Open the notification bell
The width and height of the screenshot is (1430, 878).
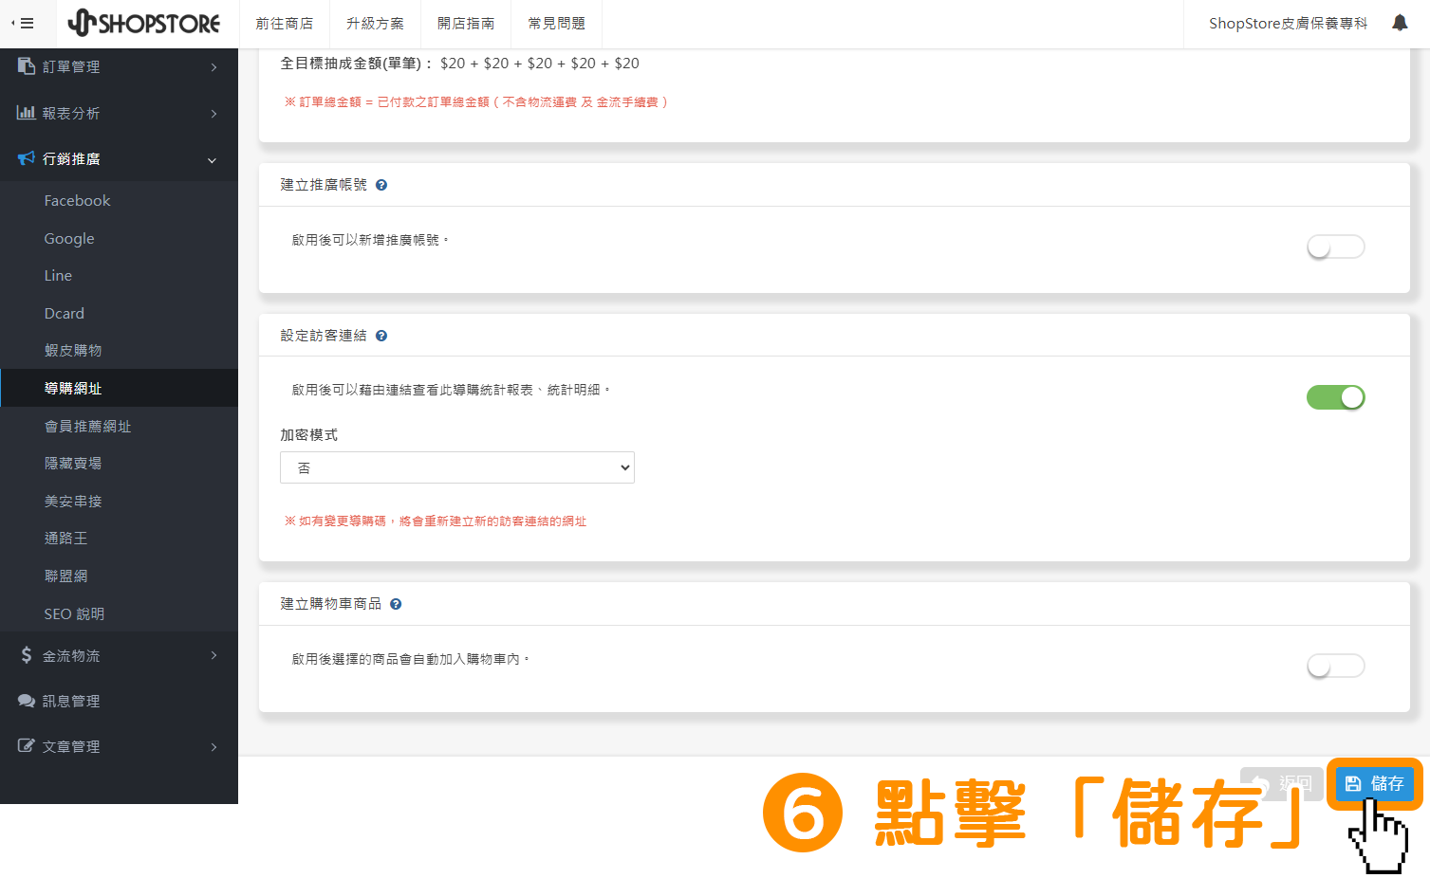pyautogui.click(x=1400, y=23)
